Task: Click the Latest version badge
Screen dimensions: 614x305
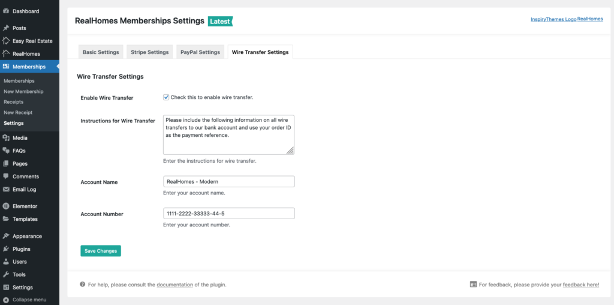Action: (x=220, y=22)
